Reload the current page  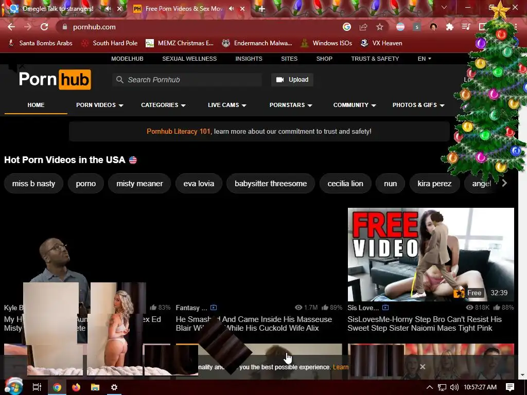coord(44,27)
